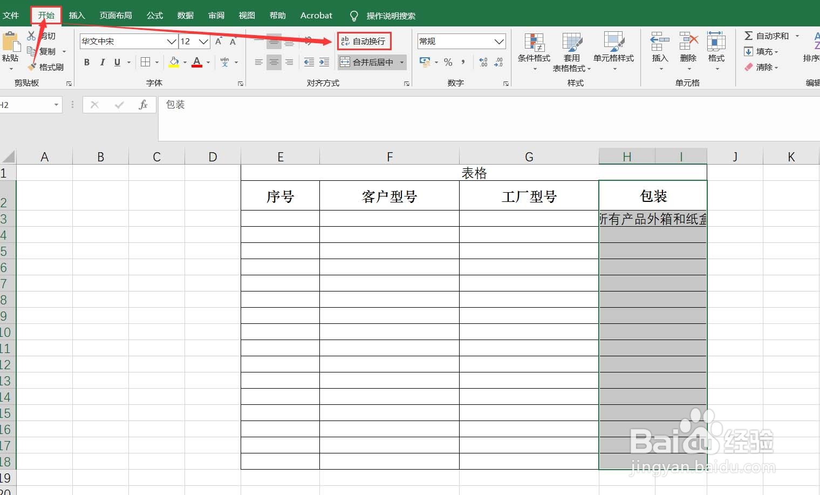
Task: Click the 删除 delete cells button
Action: (688, 51)
